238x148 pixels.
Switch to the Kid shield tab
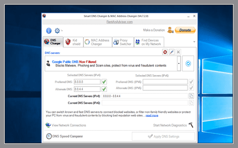pos(73,42)
